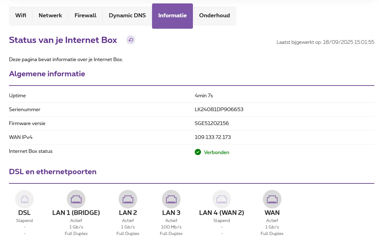Click the 1 Gb/s speed under LAN 1 (BRIDGE)
The width and height of the screenshot is (379, 243).
click(x=76, y=227)
